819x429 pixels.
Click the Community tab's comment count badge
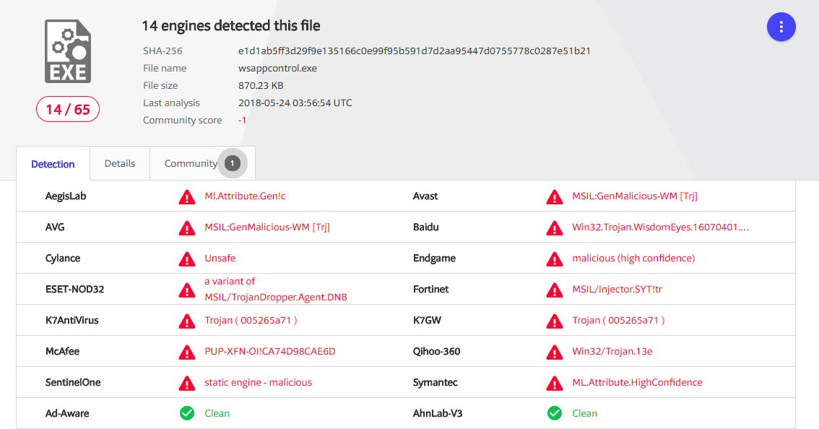[232, 164]
